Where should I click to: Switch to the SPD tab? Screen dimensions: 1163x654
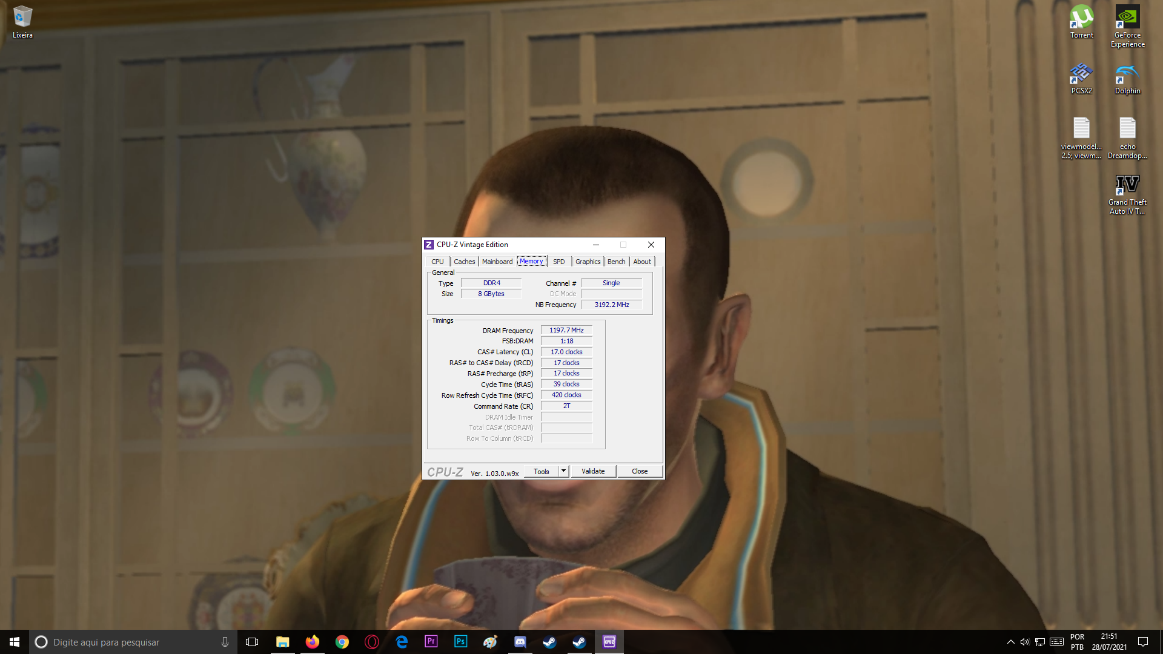(559, 262)
